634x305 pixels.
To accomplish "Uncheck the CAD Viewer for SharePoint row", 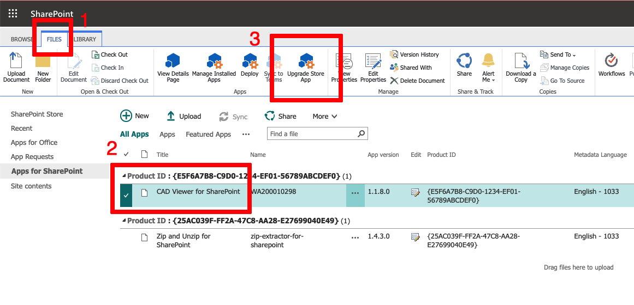I will coord(126,196).
